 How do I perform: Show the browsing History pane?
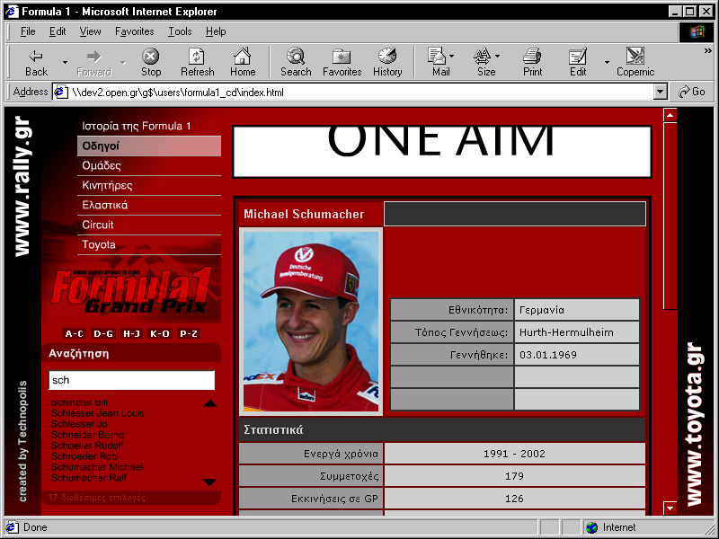[x=387, y=62]
